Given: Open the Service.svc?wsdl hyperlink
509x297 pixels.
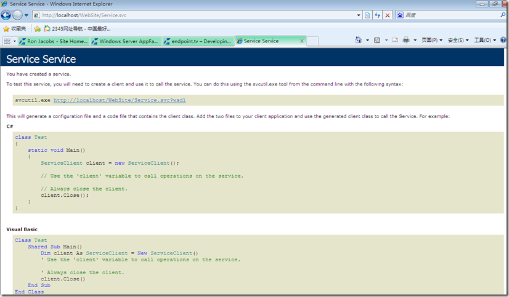Looking at the screenshot, I should (119, 100).
